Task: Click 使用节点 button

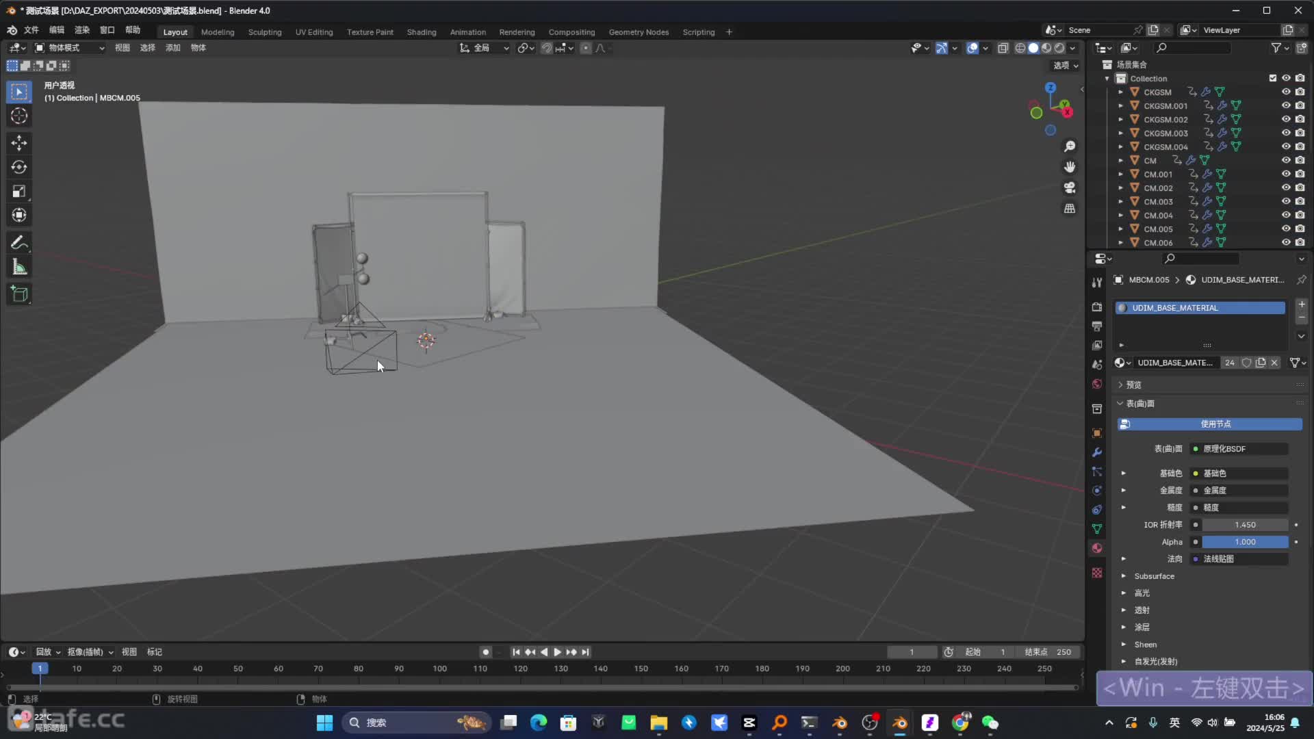Action: [x=1209, y=424]
